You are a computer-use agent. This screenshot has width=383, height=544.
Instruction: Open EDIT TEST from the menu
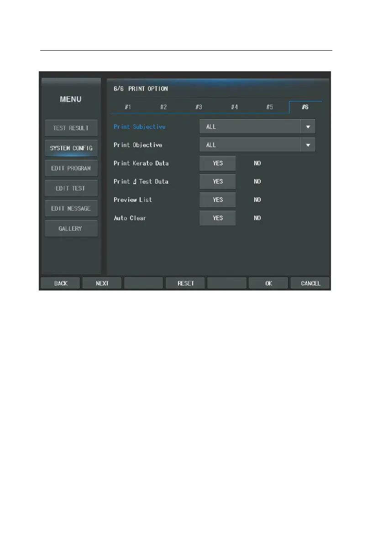tap(71, 188)
